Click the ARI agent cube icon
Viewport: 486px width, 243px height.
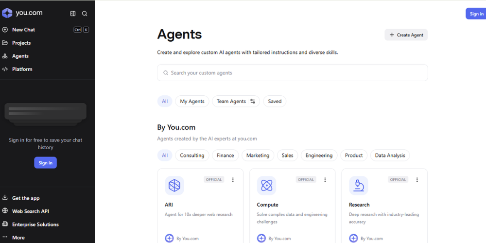tap(174, 186)
